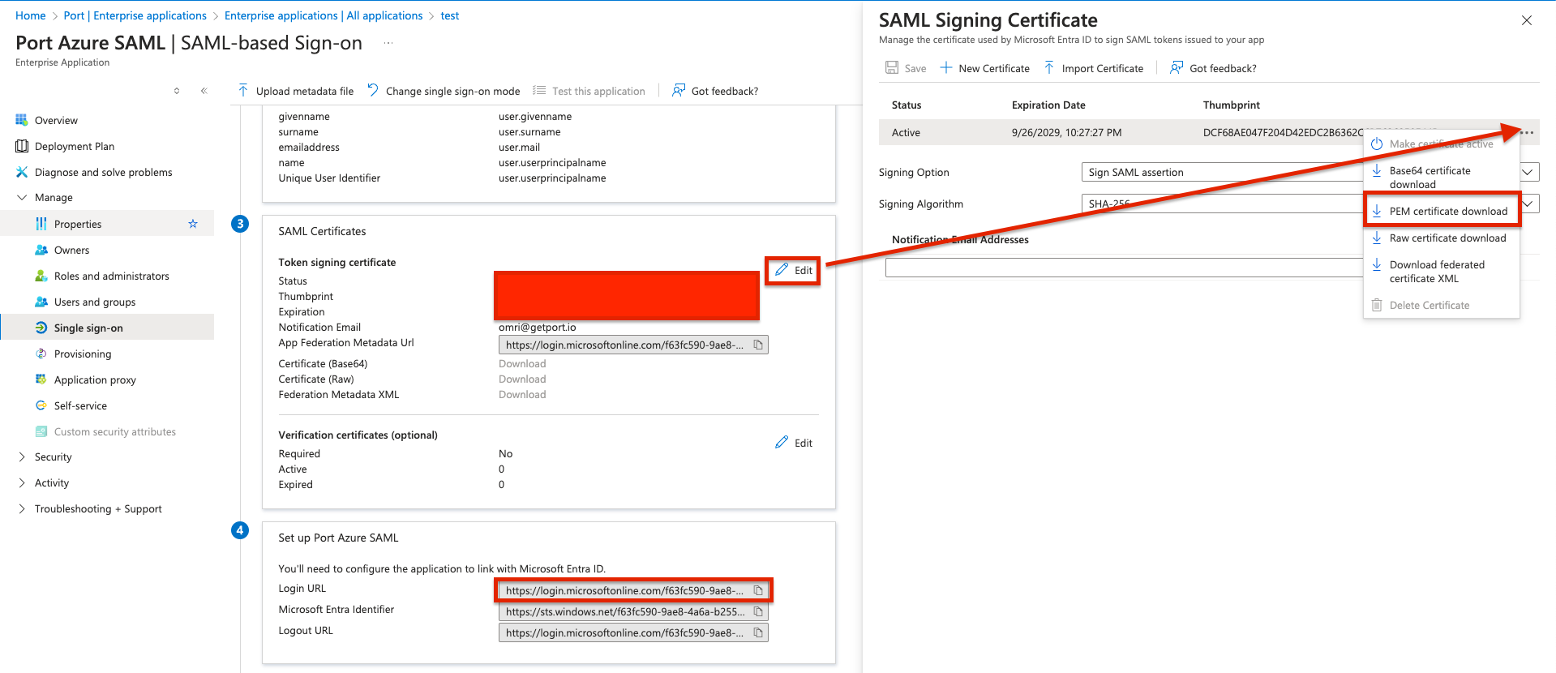1556x673 pixels.
Task: Copy the Microsoft Entra Identifier
Action: [x=758, y=611]
